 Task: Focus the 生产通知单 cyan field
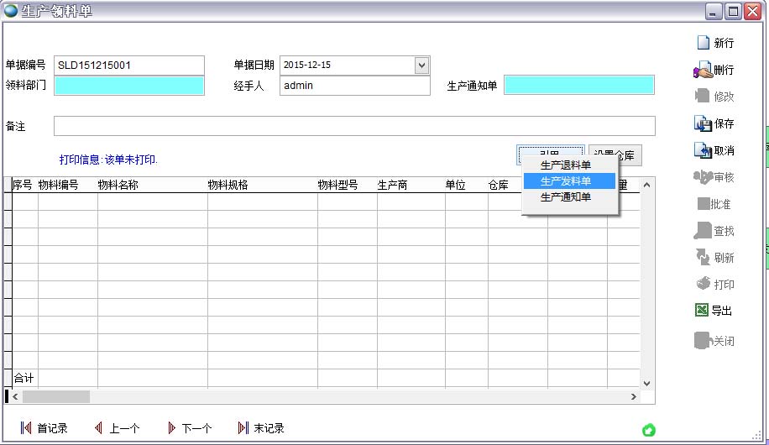[578, 86]
